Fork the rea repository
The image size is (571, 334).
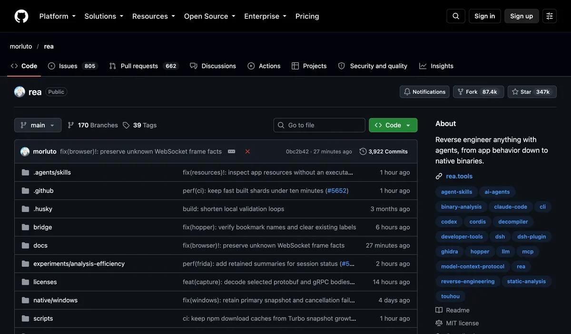[x=478, y=92]
